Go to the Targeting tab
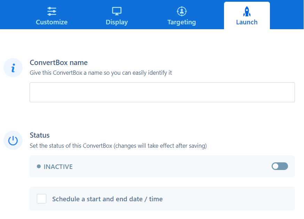This screenshot has width=304, height=219. tap(182, 16)
